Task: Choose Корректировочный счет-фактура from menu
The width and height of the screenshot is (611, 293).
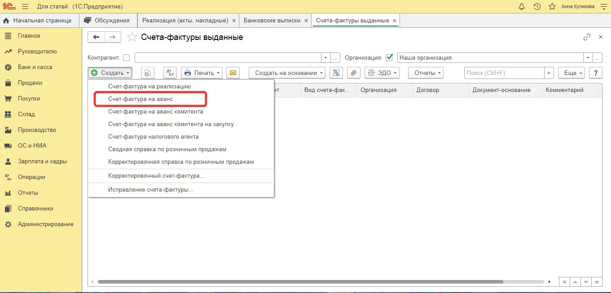Action: click(x=156, y=176)
